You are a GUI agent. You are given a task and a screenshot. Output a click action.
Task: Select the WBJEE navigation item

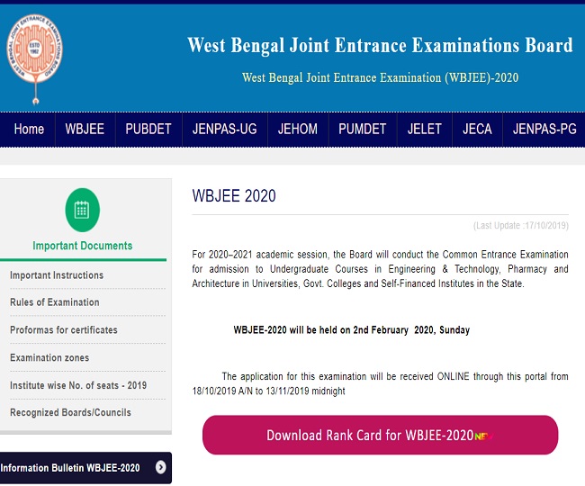[85, 129]
